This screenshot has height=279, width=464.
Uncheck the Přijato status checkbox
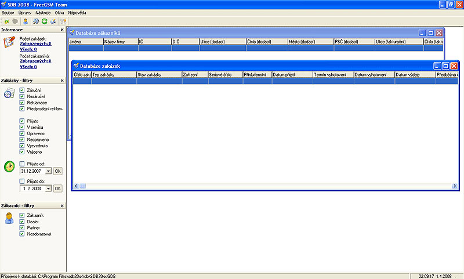click(22, 121)
